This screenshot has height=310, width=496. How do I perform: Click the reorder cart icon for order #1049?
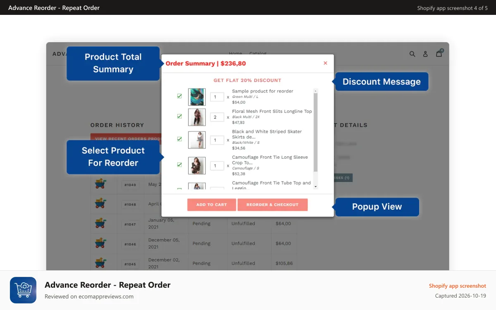tap(100, 183)
